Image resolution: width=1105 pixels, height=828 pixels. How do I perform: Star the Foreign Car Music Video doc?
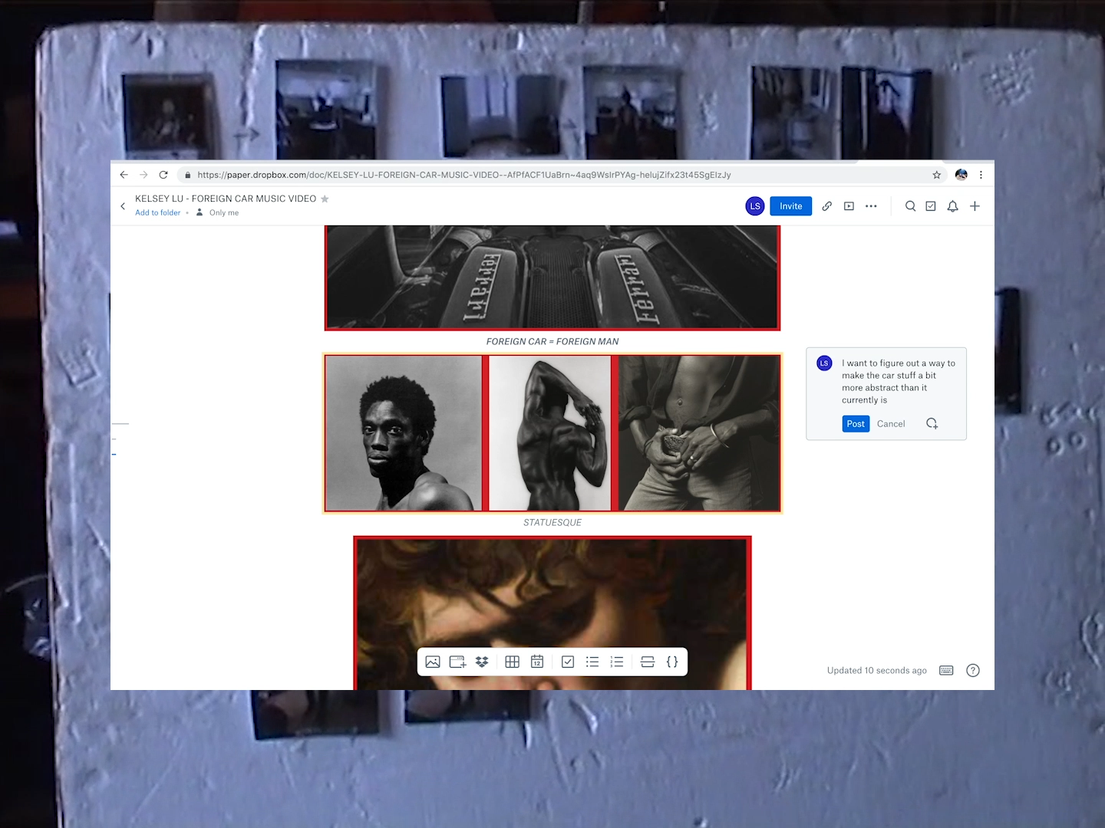(325, 199)
